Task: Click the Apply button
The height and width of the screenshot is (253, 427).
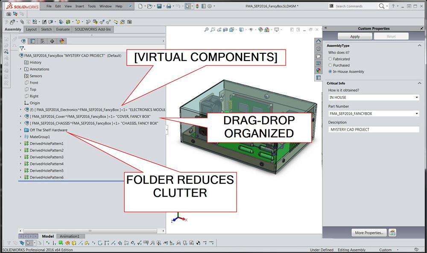Action: [x=355, y=36]
